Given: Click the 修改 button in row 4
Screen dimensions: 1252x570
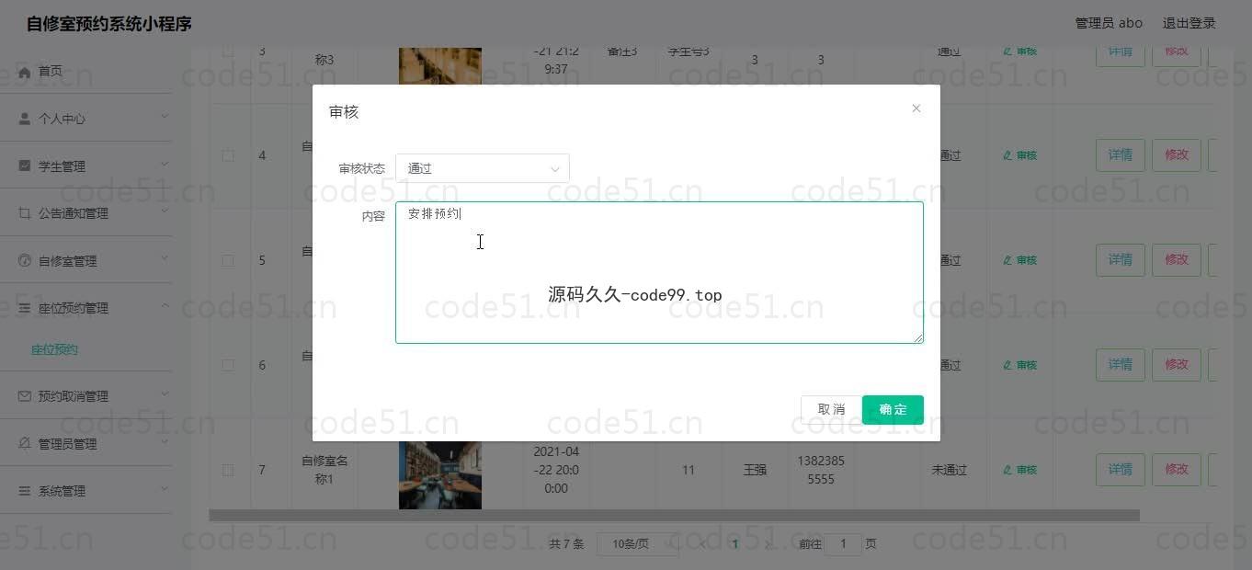Looking at the screenshot, I should pyautogui.click(x=1177, y=155).
